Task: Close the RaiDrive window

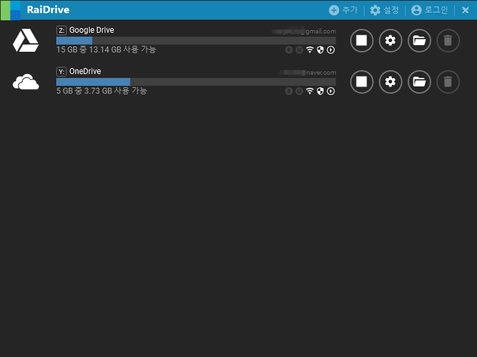Action: (465, 10)
